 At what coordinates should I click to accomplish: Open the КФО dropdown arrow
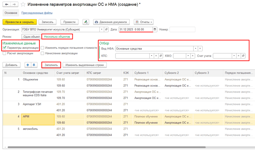(x=188, y=56)
